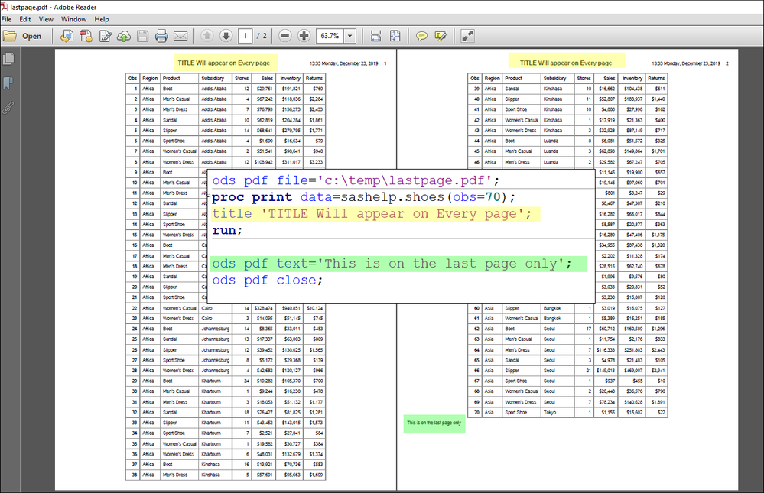Add a sticky note comment
Screen dimensions: 764x493
421,36
